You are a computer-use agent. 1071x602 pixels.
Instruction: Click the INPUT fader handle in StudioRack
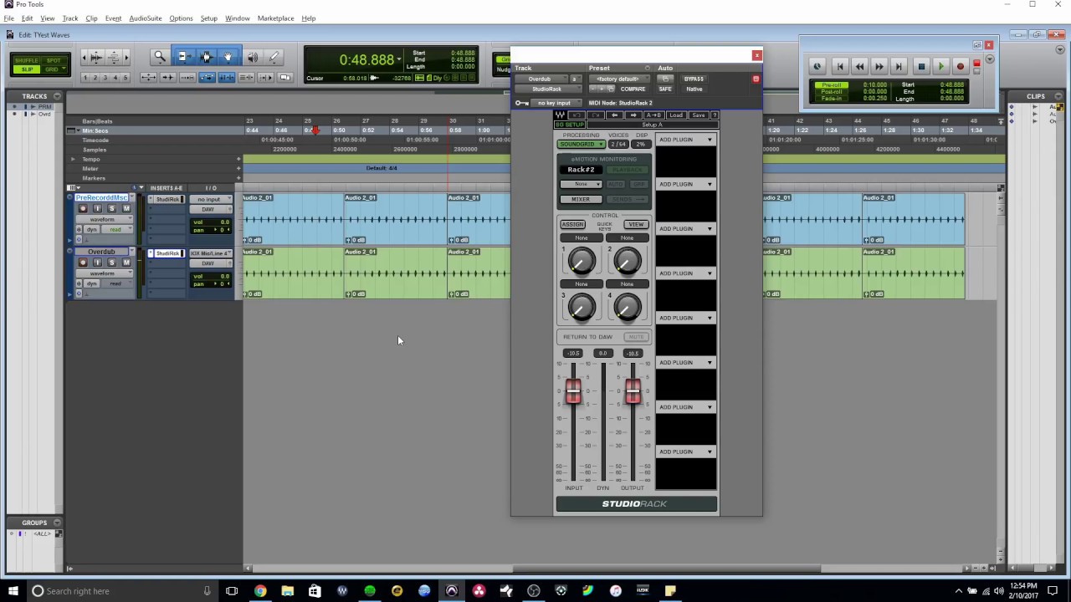(x=573, y=392)
